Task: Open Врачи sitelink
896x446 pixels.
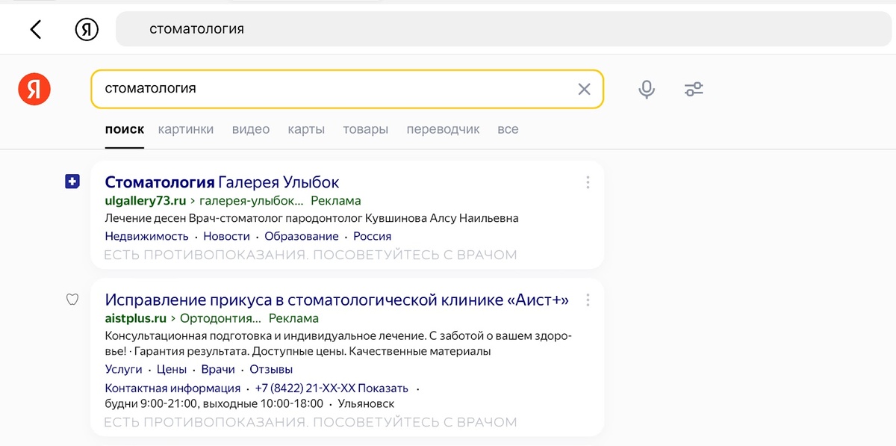Action: [218, 369]
